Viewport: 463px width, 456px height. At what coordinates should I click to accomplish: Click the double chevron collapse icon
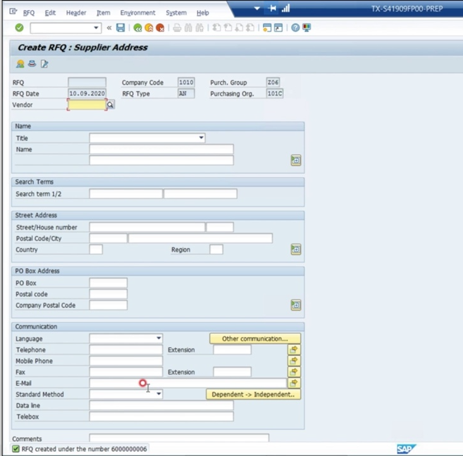(x=109, y=28)
